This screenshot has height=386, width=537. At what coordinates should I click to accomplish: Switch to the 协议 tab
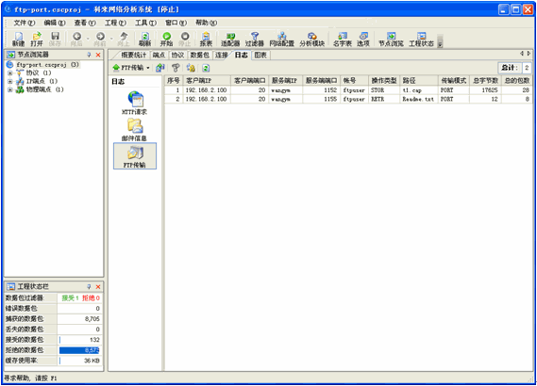pyautogui.click(x=177, y=55)
